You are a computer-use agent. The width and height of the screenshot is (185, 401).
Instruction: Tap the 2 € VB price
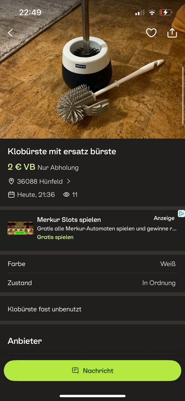click(21, 167)
